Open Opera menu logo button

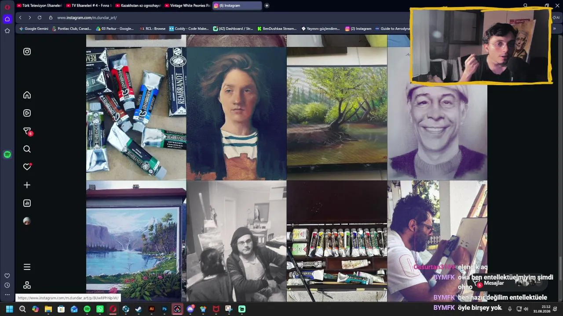coord(7,7)
